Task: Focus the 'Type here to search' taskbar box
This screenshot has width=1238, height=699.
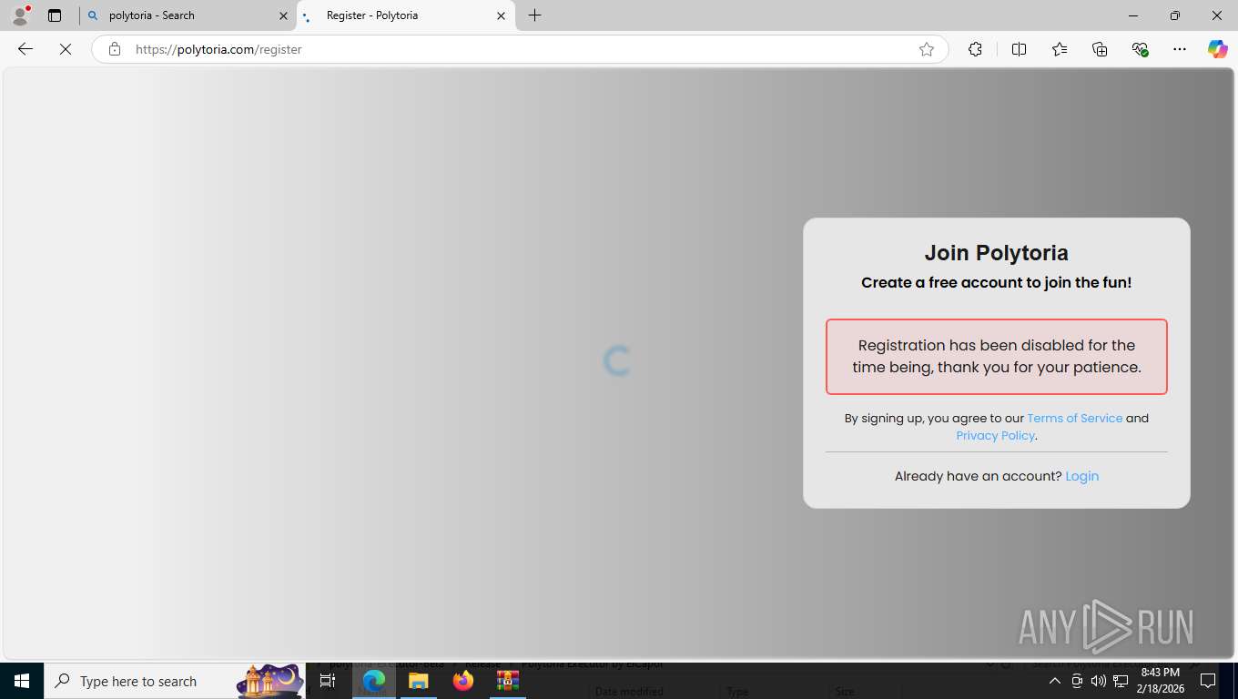Action: click(x=175, y=681)
